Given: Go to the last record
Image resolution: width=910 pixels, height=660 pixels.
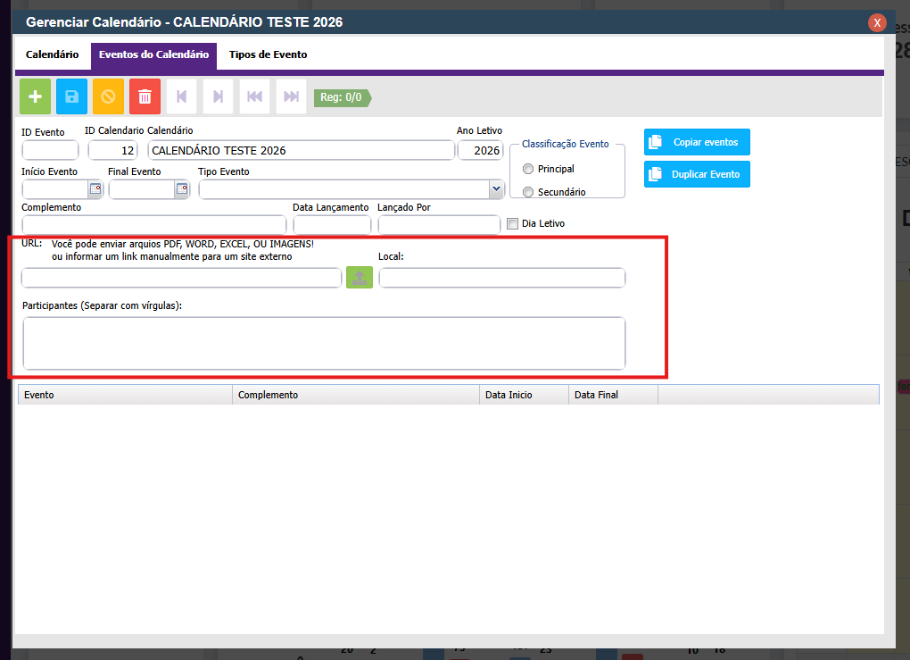Looking at the screenshot, I should (291, 96).
